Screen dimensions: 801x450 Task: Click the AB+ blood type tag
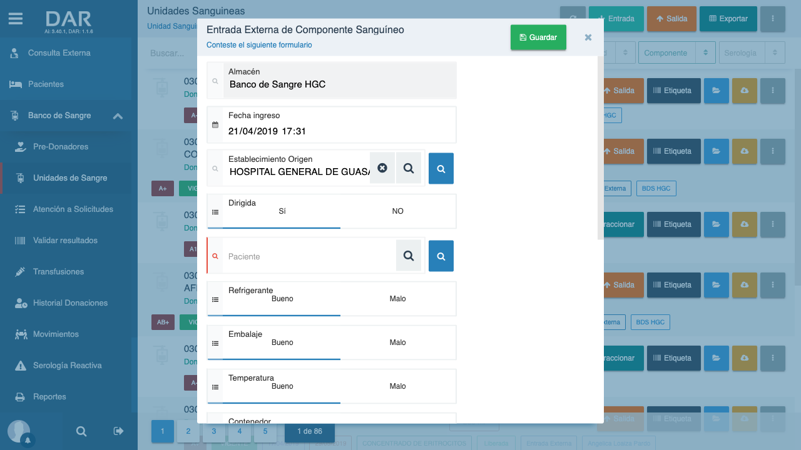pyautogui.click(x=163, y=322)
